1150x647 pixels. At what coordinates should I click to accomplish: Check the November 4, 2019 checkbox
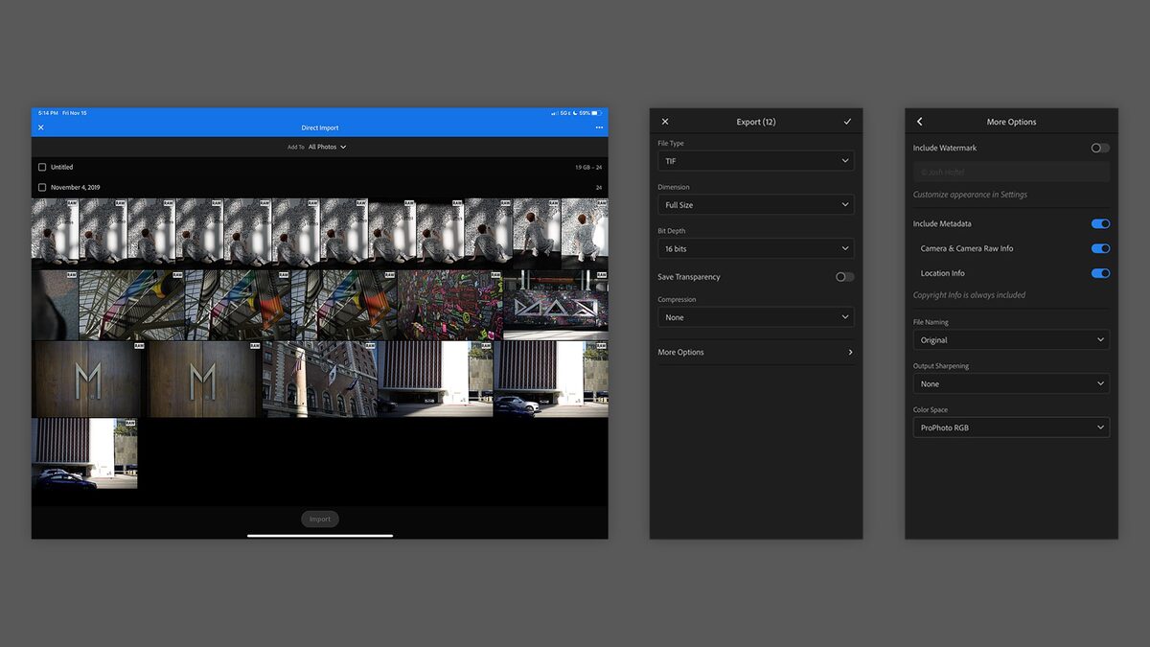pyautogui.click(x=42, y=188)
